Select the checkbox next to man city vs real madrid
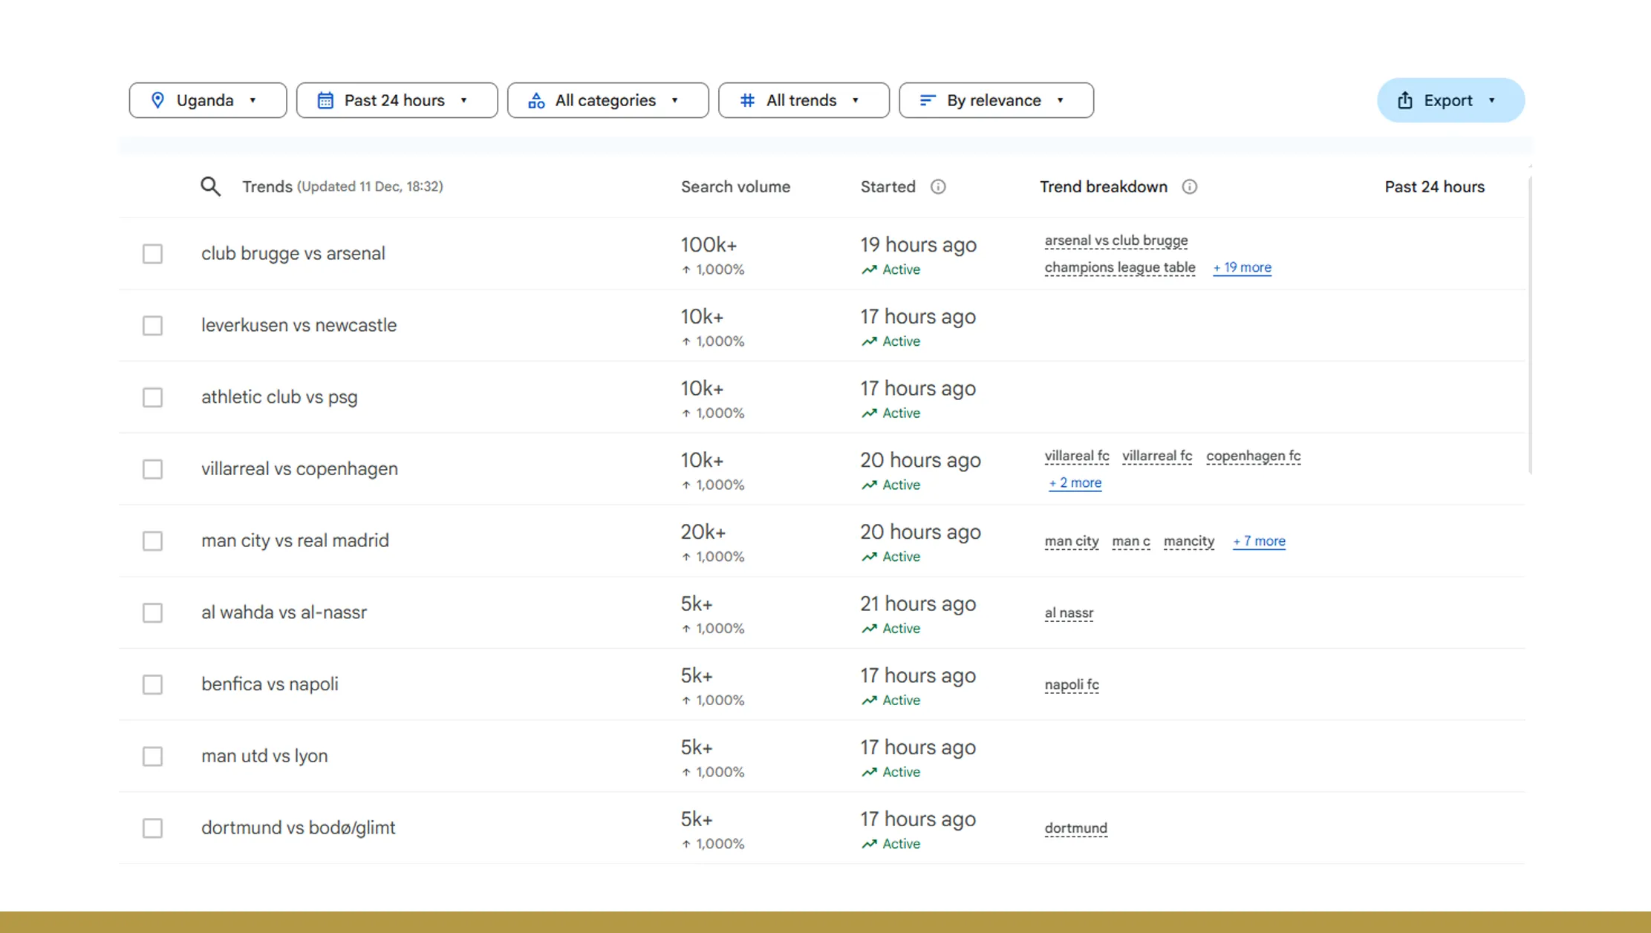 point(152,541)
